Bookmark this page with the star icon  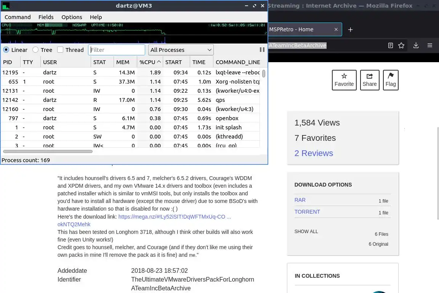point(401,45)
